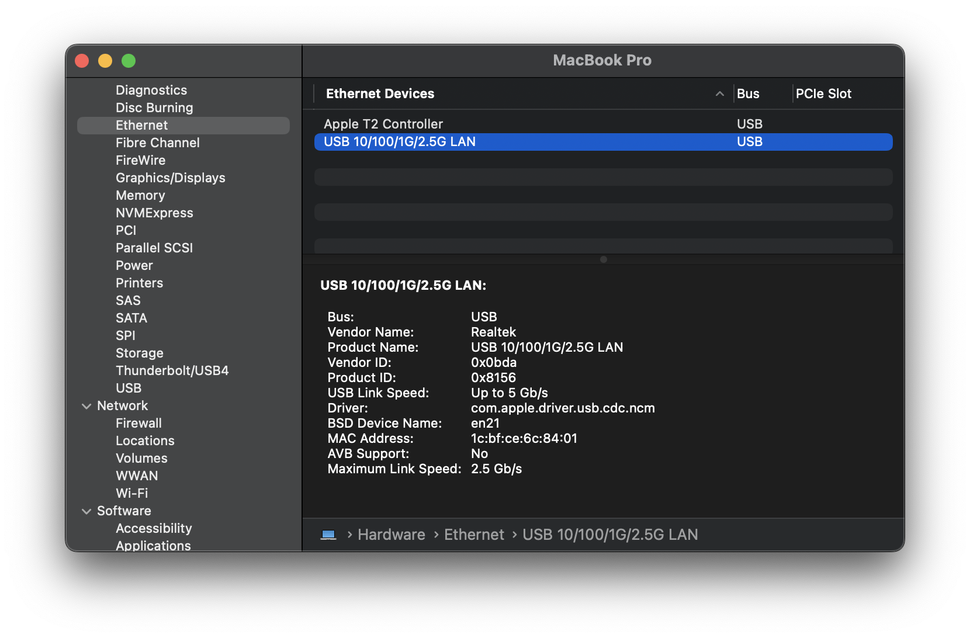Open SAS in the sidebar

tap(128, 300)
